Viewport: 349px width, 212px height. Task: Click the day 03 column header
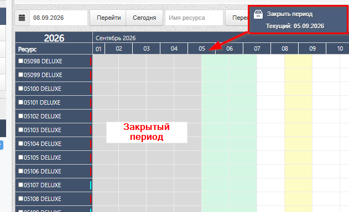(x=146, y=49)
